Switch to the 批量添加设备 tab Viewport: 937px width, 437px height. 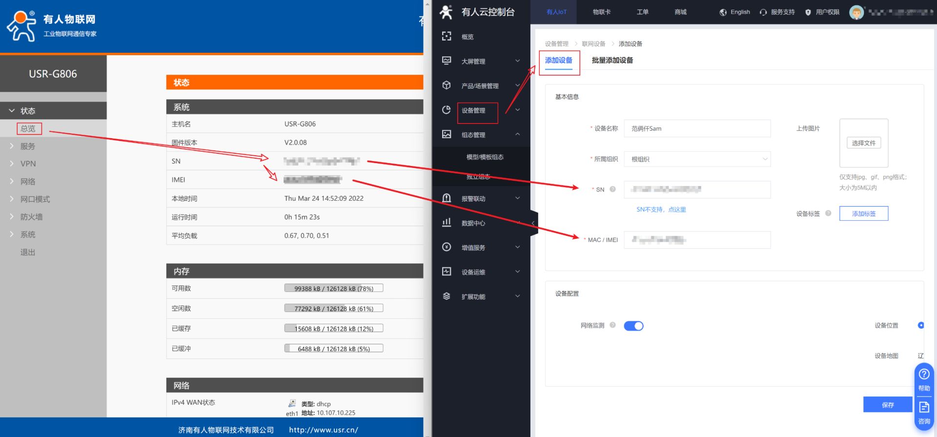612,61
